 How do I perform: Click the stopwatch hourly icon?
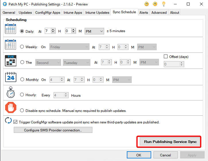11,92
